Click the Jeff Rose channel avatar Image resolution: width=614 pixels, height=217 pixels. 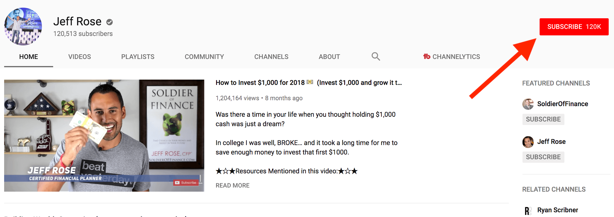[23, 27]
